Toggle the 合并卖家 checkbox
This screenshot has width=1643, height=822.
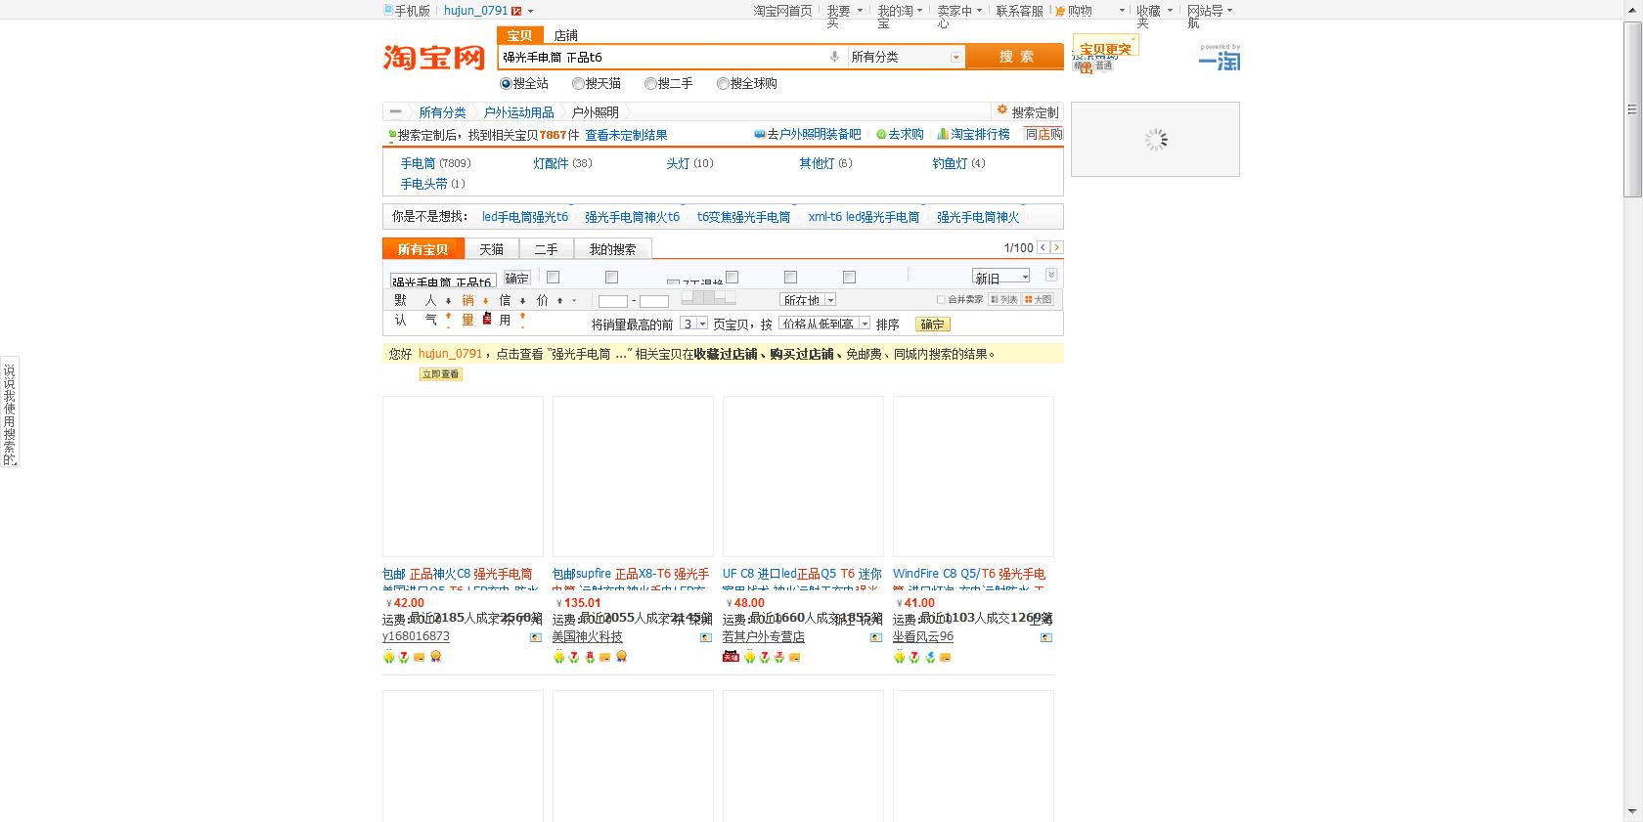tap(941, 299)
